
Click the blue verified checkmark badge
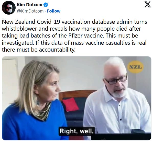tap(46, 5)
